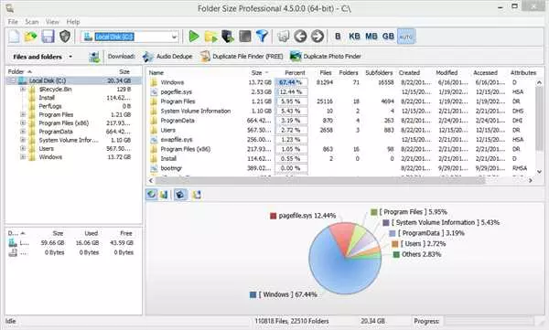Select the swapfile.sys row in list

341,140
